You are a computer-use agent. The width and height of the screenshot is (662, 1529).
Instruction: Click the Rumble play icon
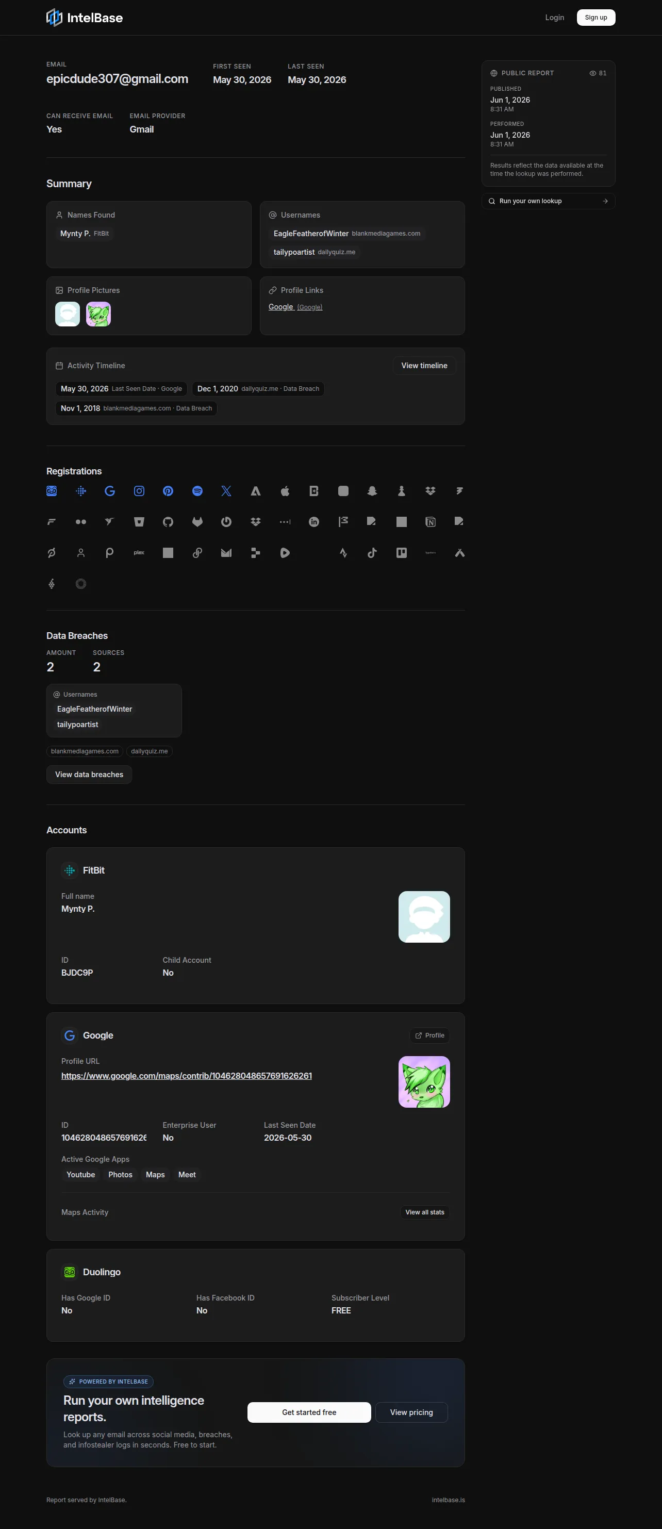pos(285,553)
